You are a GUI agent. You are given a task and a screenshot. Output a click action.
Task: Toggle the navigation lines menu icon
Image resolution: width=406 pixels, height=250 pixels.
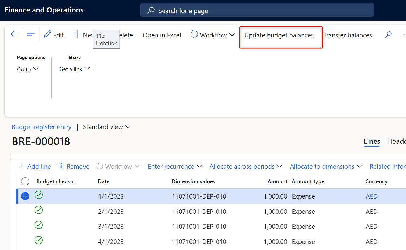click(31, 34)
